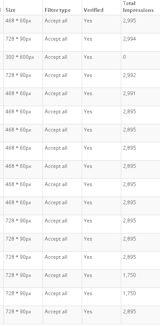
Task: Click Accept all in the 2,991 impressions row
Action: tap(56, 93)
